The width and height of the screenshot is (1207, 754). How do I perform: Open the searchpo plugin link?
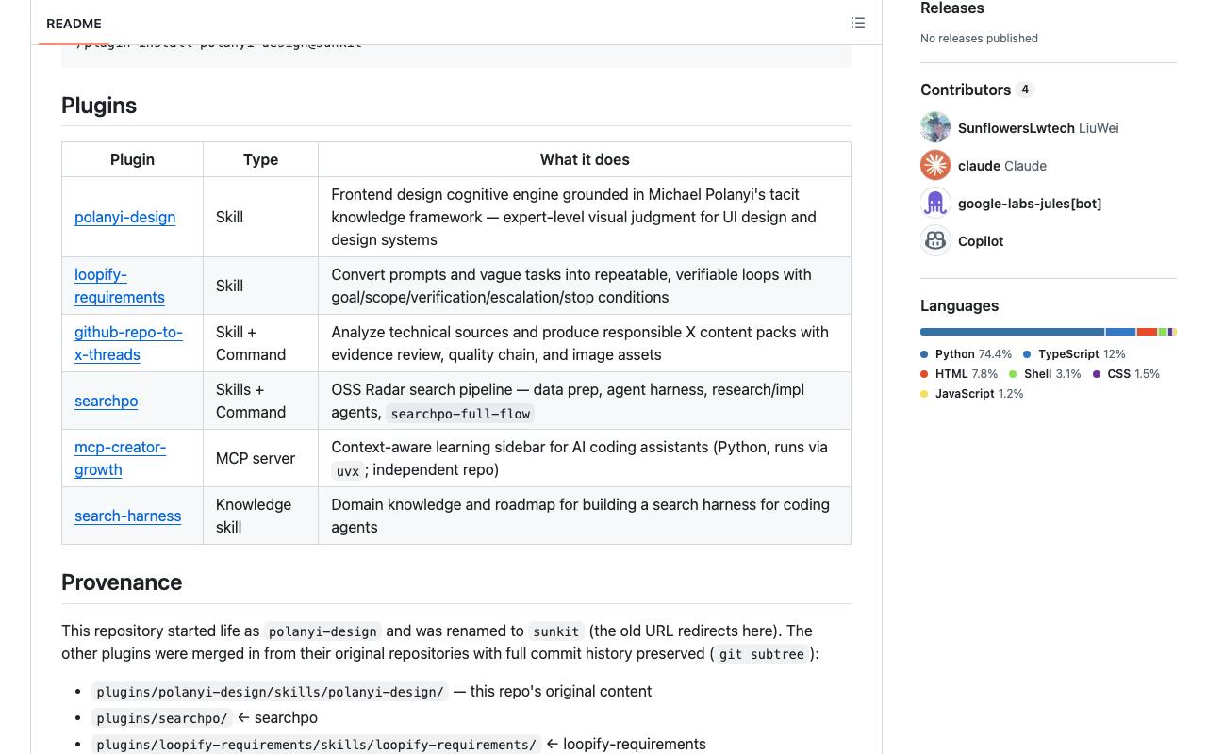point(106,401)
